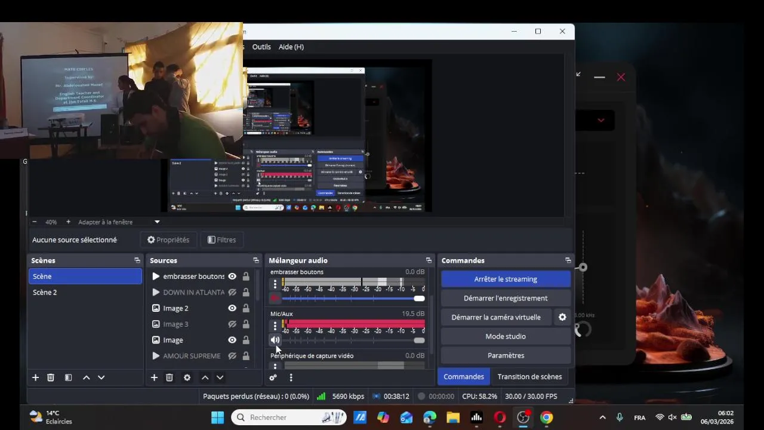Enable Mode studio
Screen dimensions: 764x430
pos(506,336)
